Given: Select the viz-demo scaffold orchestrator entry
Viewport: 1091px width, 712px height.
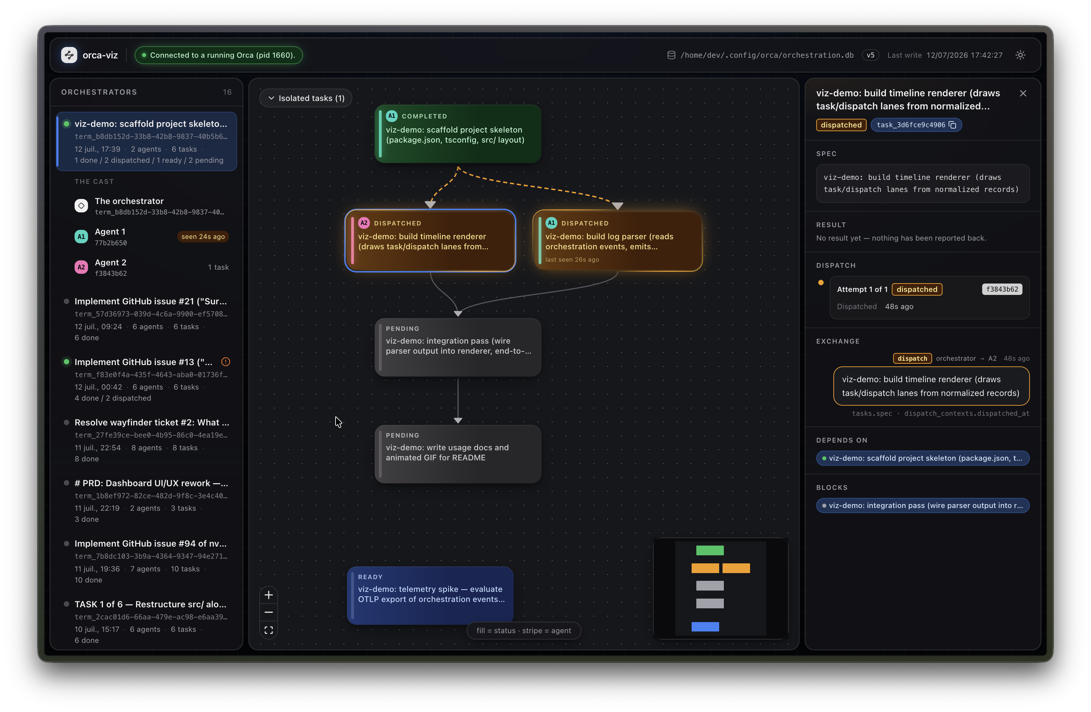Looking at the screenshot, I should (147, 142).
